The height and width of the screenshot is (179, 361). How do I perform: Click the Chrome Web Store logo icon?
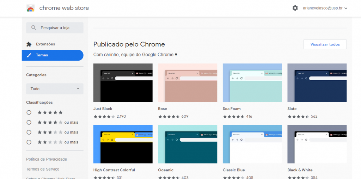(x=30, y=8)
